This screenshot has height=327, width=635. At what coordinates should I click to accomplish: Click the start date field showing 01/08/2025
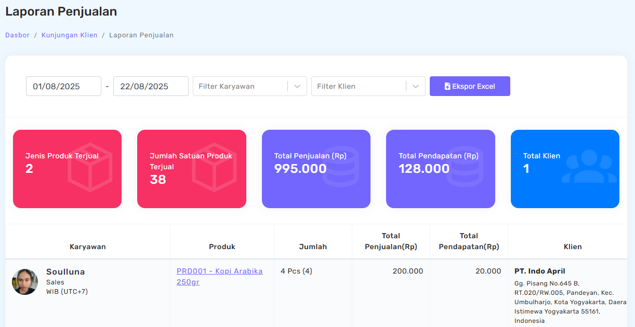pyautogui.click(x=63, y=86)
